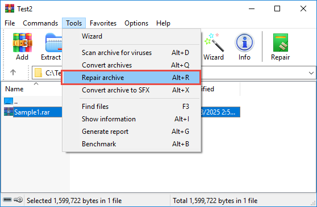This screenshot has height=207, width=317.
Task: Click the parent folder ".." icon
Action: click(9, 101)
